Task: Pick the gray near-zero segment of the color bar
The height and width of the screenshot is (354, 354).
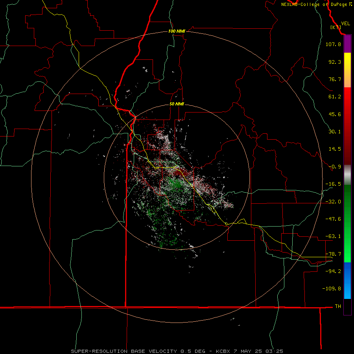Action: [x=347, y=175]
